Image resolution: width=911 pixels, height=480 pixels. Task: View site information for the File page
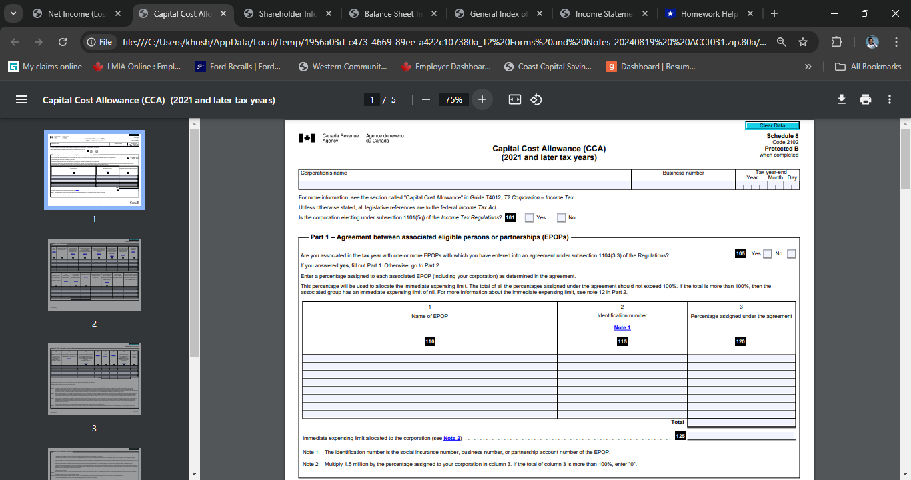(99, 42)
